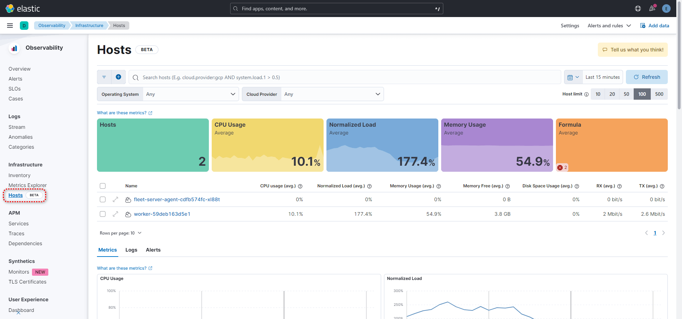Focus the Find apps global search
Image resolution: width=682 pixels, height=319 pixels.
pos(337,9)
